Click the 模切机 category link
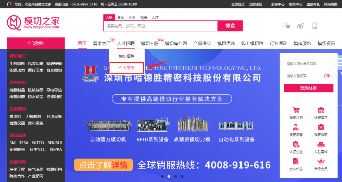Screen dimensions: 342x182 pos(15,116)
